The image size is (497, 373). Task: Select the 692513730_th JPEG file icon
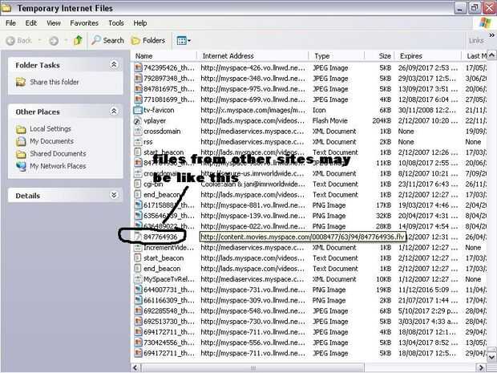(x=138, y=322)
